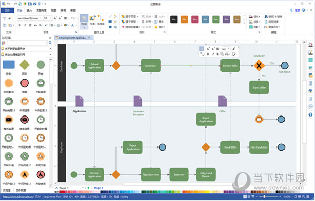This screenshot has width=315, height=201.
Task: Toggle Strikethrough text formatting in ribbon
Action: pos(35,25)
